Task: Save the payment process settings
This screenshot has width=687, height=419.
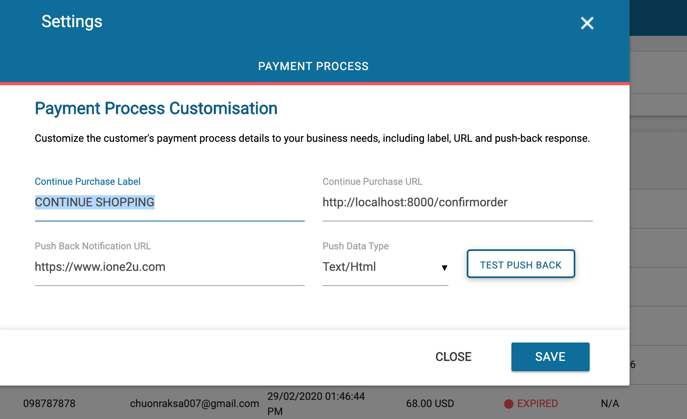Action: (550, 357)
